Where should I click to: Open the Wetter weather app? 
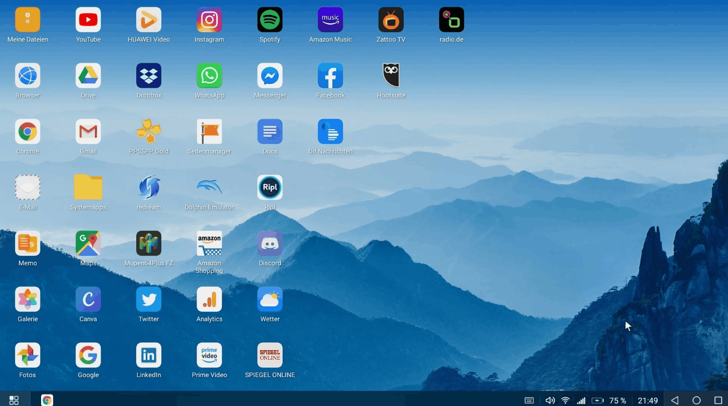tap(270, 299)
